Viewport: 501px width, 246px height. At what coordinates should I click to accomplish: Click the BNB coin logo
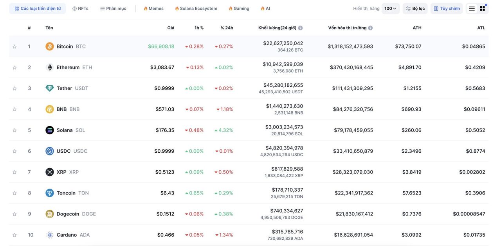(50, 109)
